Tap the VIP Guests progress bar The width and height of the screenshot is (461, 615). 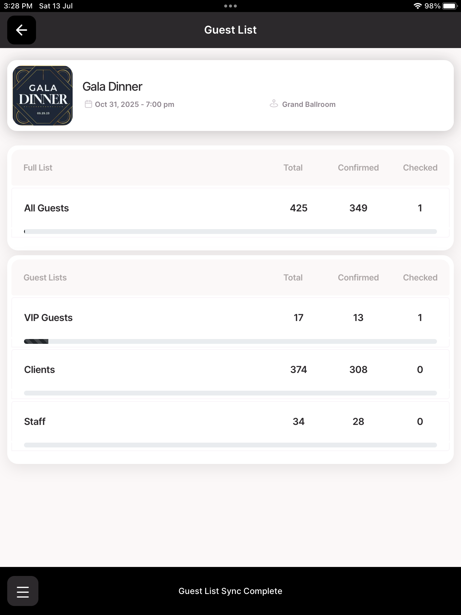click(x=230, y=341)
